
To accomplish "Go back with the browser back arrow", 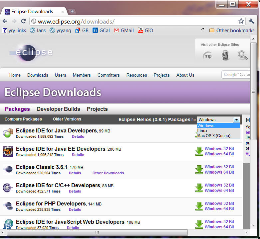I will point(5,21).
